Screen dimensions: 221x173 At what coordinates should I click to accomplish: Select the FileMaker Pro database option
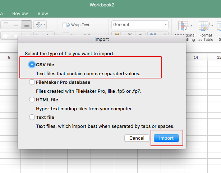pyautogui.click(x=32, y=82)
